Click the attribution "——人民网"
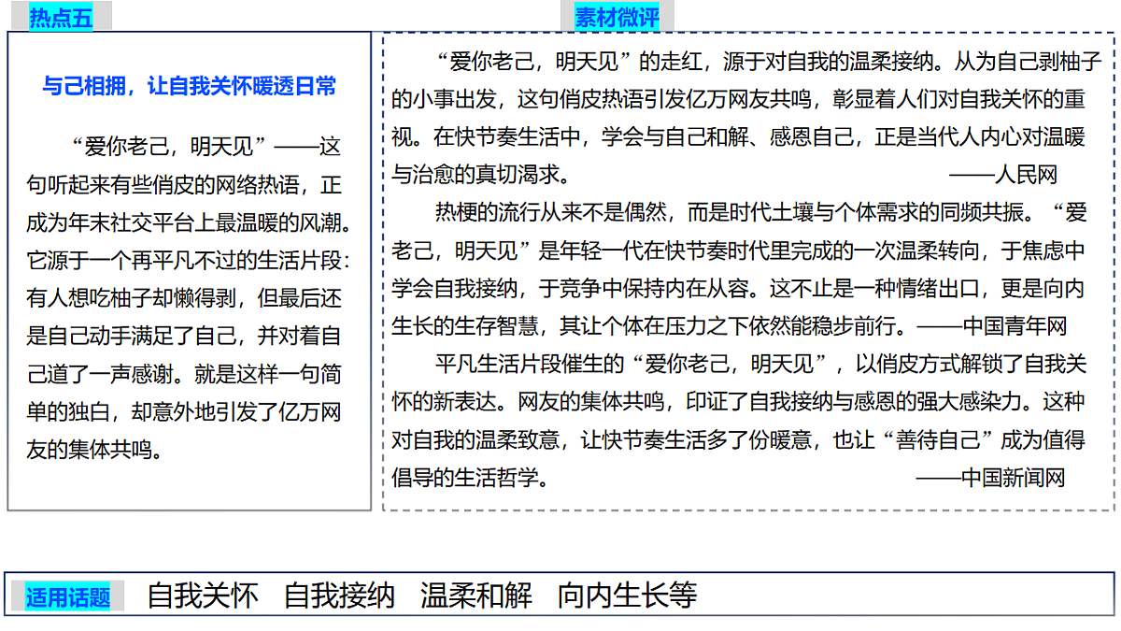The image size is (1121, 631). [1002, 175]
